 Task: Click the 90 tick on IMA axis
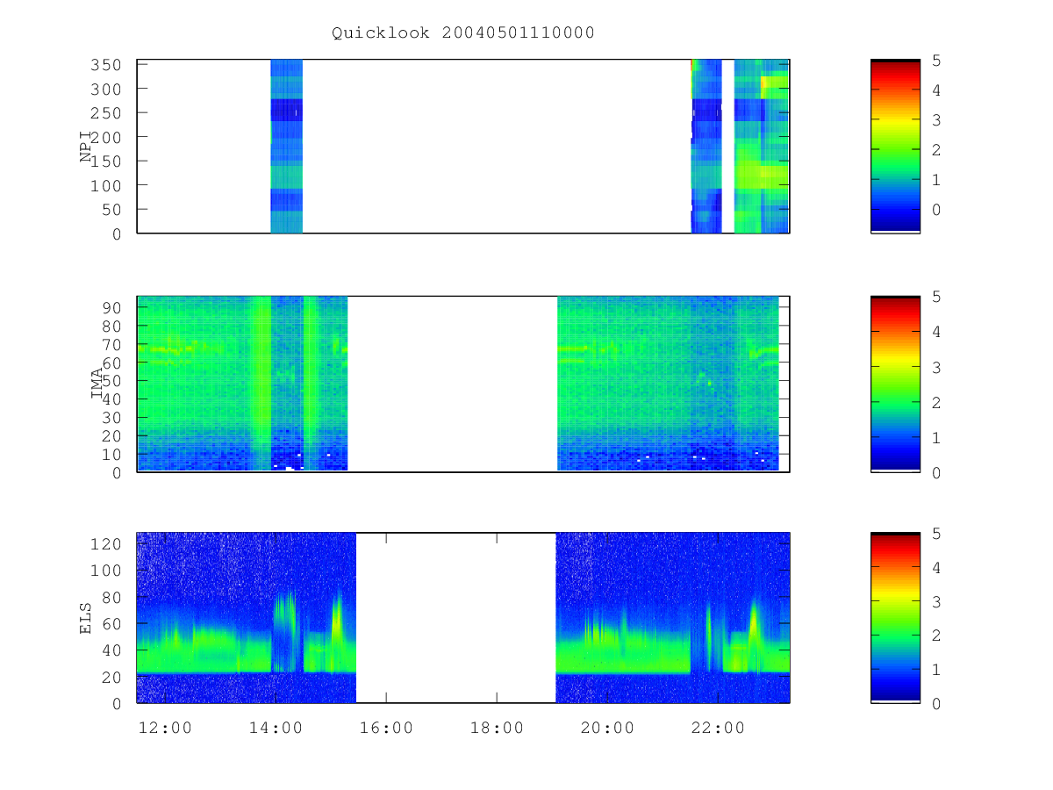tap(112, 307)
